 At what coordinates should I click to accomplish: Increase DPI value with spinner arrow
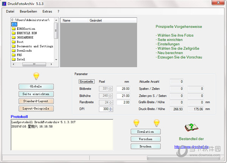tap(110, 107)
